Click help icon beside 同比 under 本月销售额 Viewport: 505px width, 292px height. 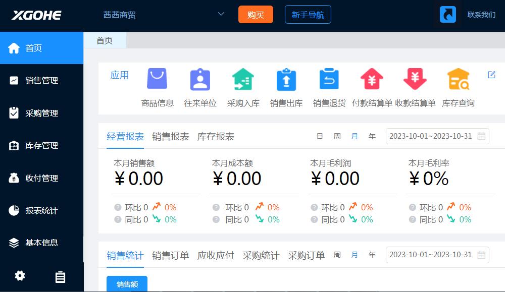(118, 219)
